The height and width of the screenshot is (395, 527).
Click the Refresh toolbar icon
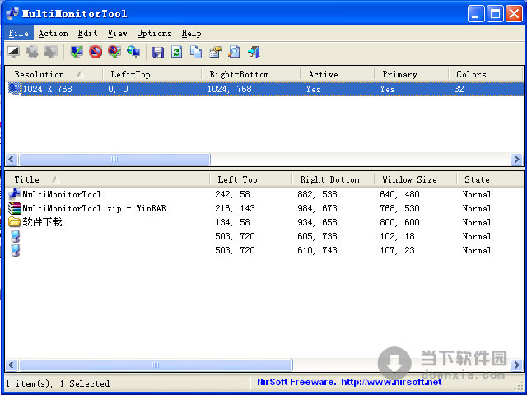[177, 52]
